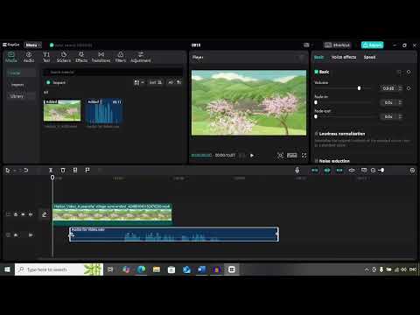Open timeline settings circle icon
The width and height of the screenshot is (420, 315).
point(412,170)
